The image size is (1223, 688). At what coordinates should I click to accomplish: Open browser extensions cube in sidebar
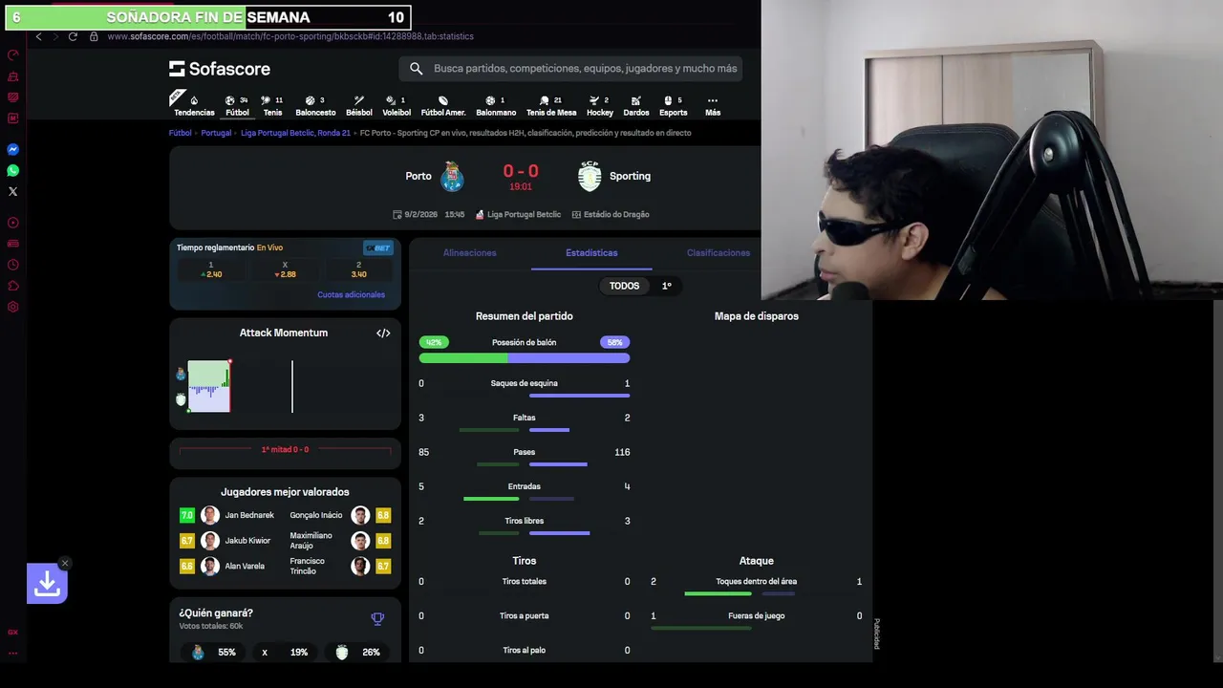13,286
